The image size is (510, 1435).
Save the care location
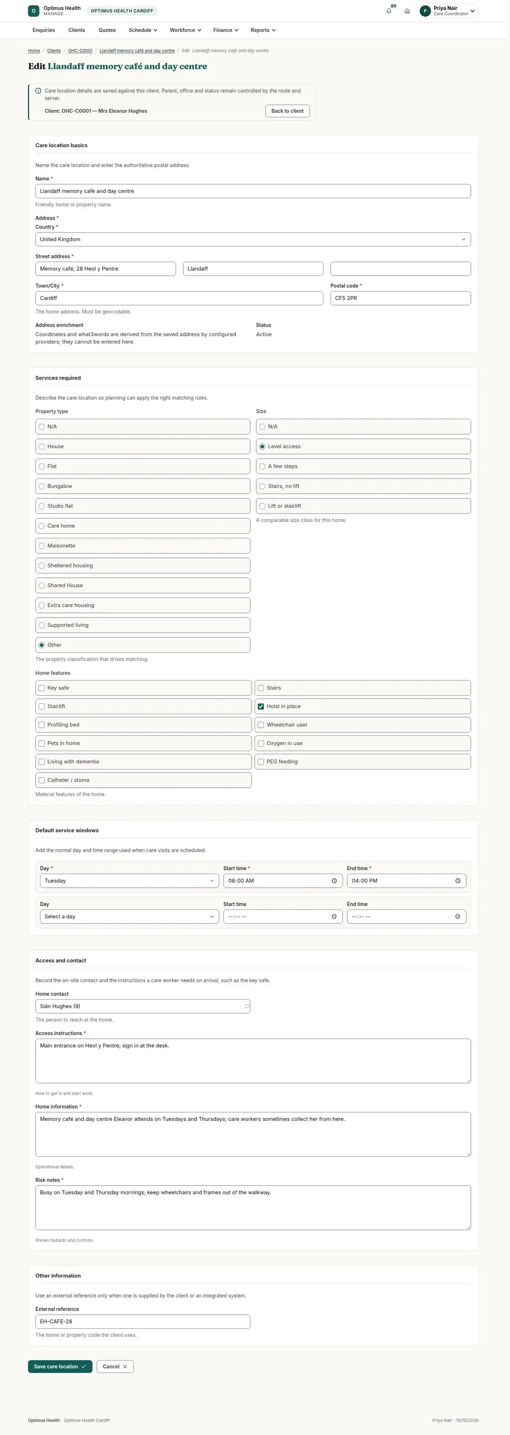60,1366
